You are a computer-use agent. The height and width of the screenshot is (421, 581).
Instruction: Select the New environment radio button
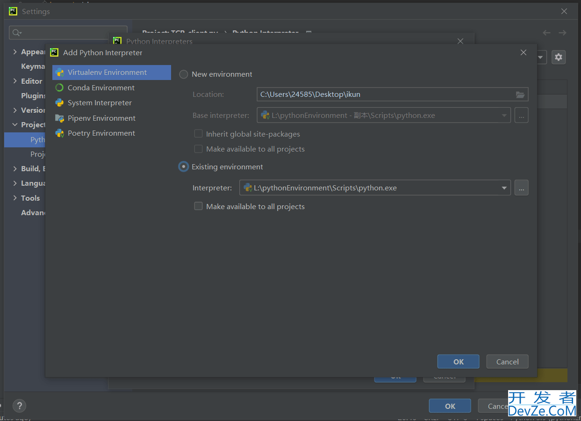184,74
